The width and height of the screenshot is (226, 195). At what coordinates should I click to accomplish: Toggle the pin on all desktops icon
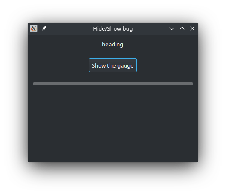point(44,28)
